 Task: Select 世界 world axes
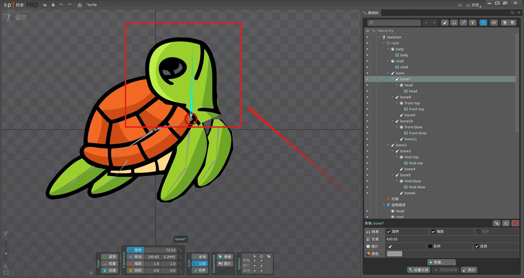(200, 270)
